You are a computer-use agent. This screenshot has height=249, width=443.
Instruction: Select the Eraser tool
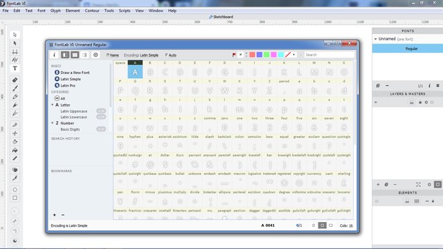point(15,80)
